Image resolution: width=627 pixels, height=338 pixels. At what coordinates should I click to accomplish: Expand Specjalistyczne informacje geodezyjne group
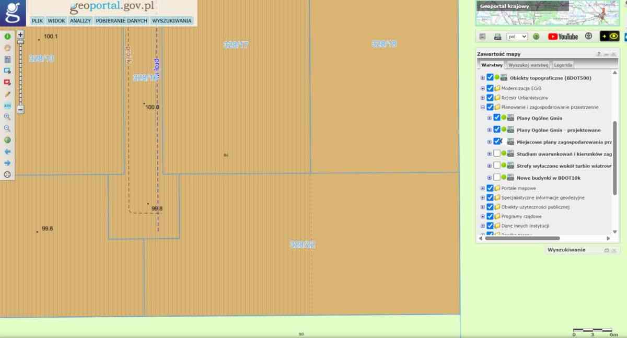[x=482, y=197]
